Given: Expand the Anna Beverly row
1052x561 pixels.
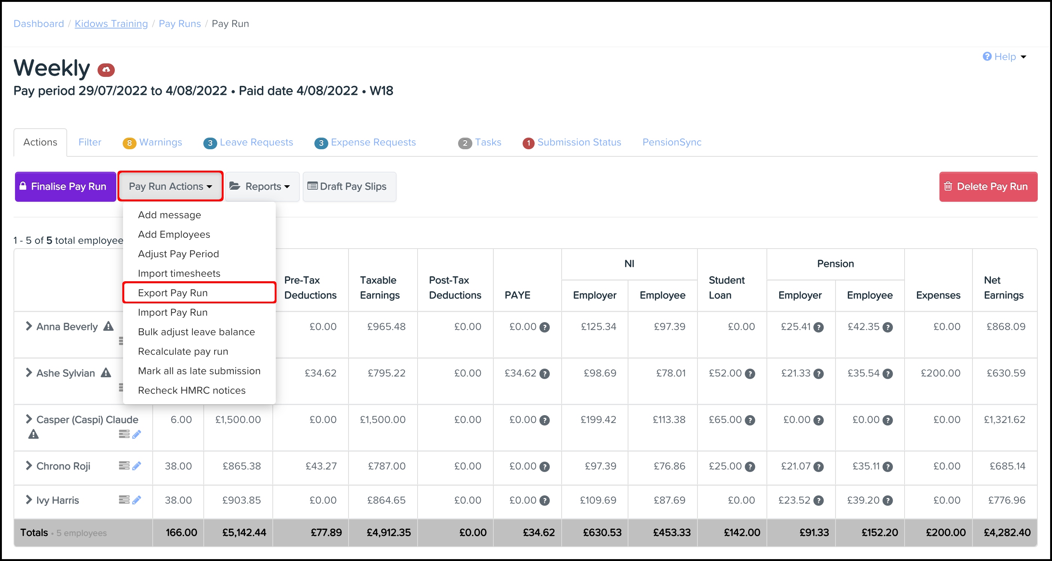Looking at the screenshot, I should pos(29,326).
